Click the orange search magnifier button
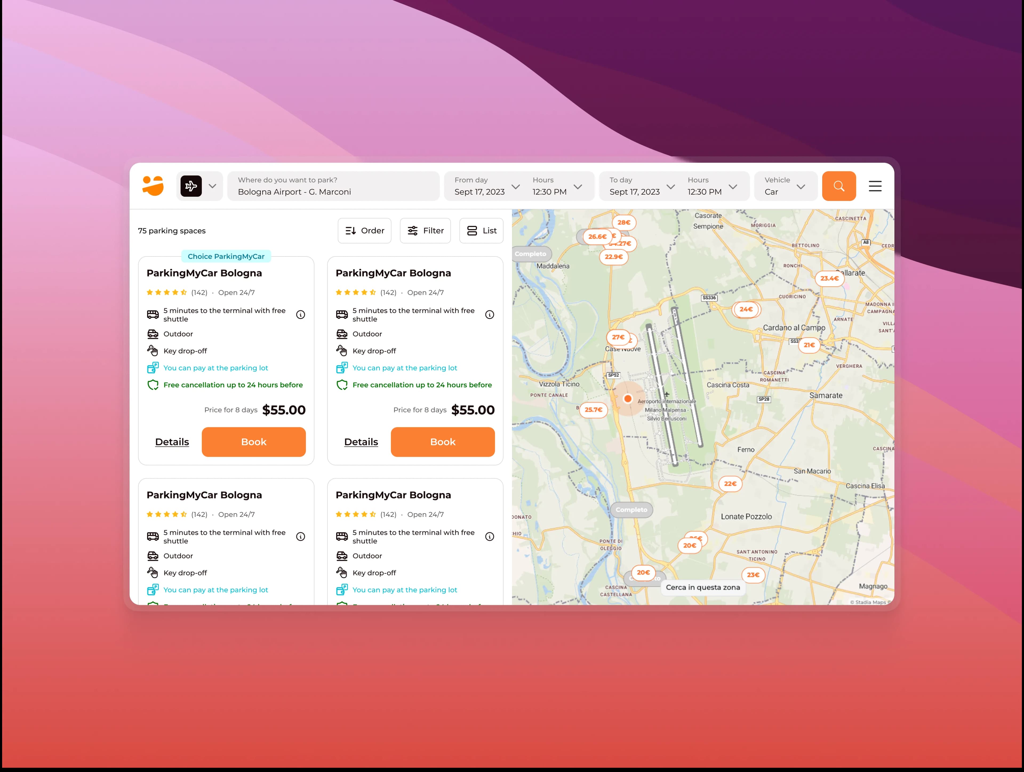This screenshot has width=1024, height=772. [838, 186]
